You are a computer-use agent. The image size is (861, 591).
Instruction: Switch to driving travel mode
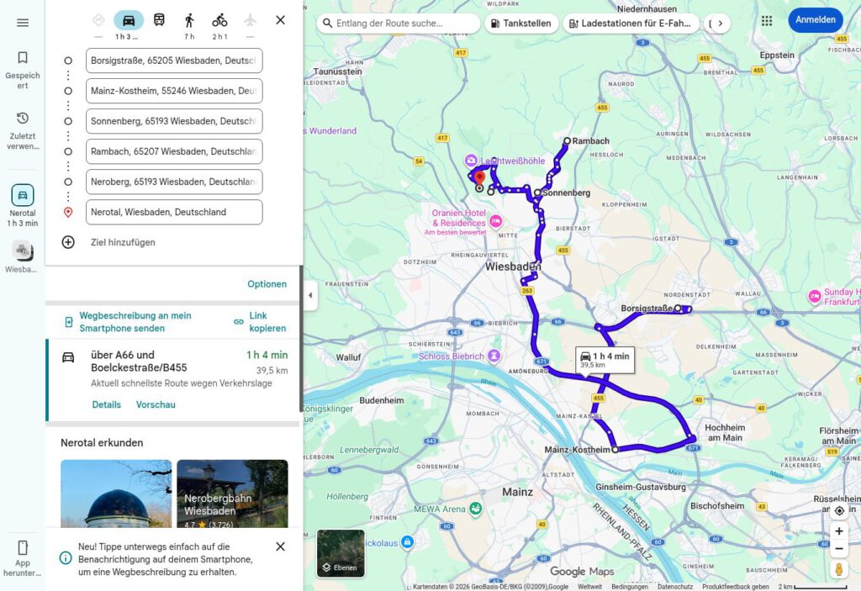pyautogui.click(x=129, y=20)
